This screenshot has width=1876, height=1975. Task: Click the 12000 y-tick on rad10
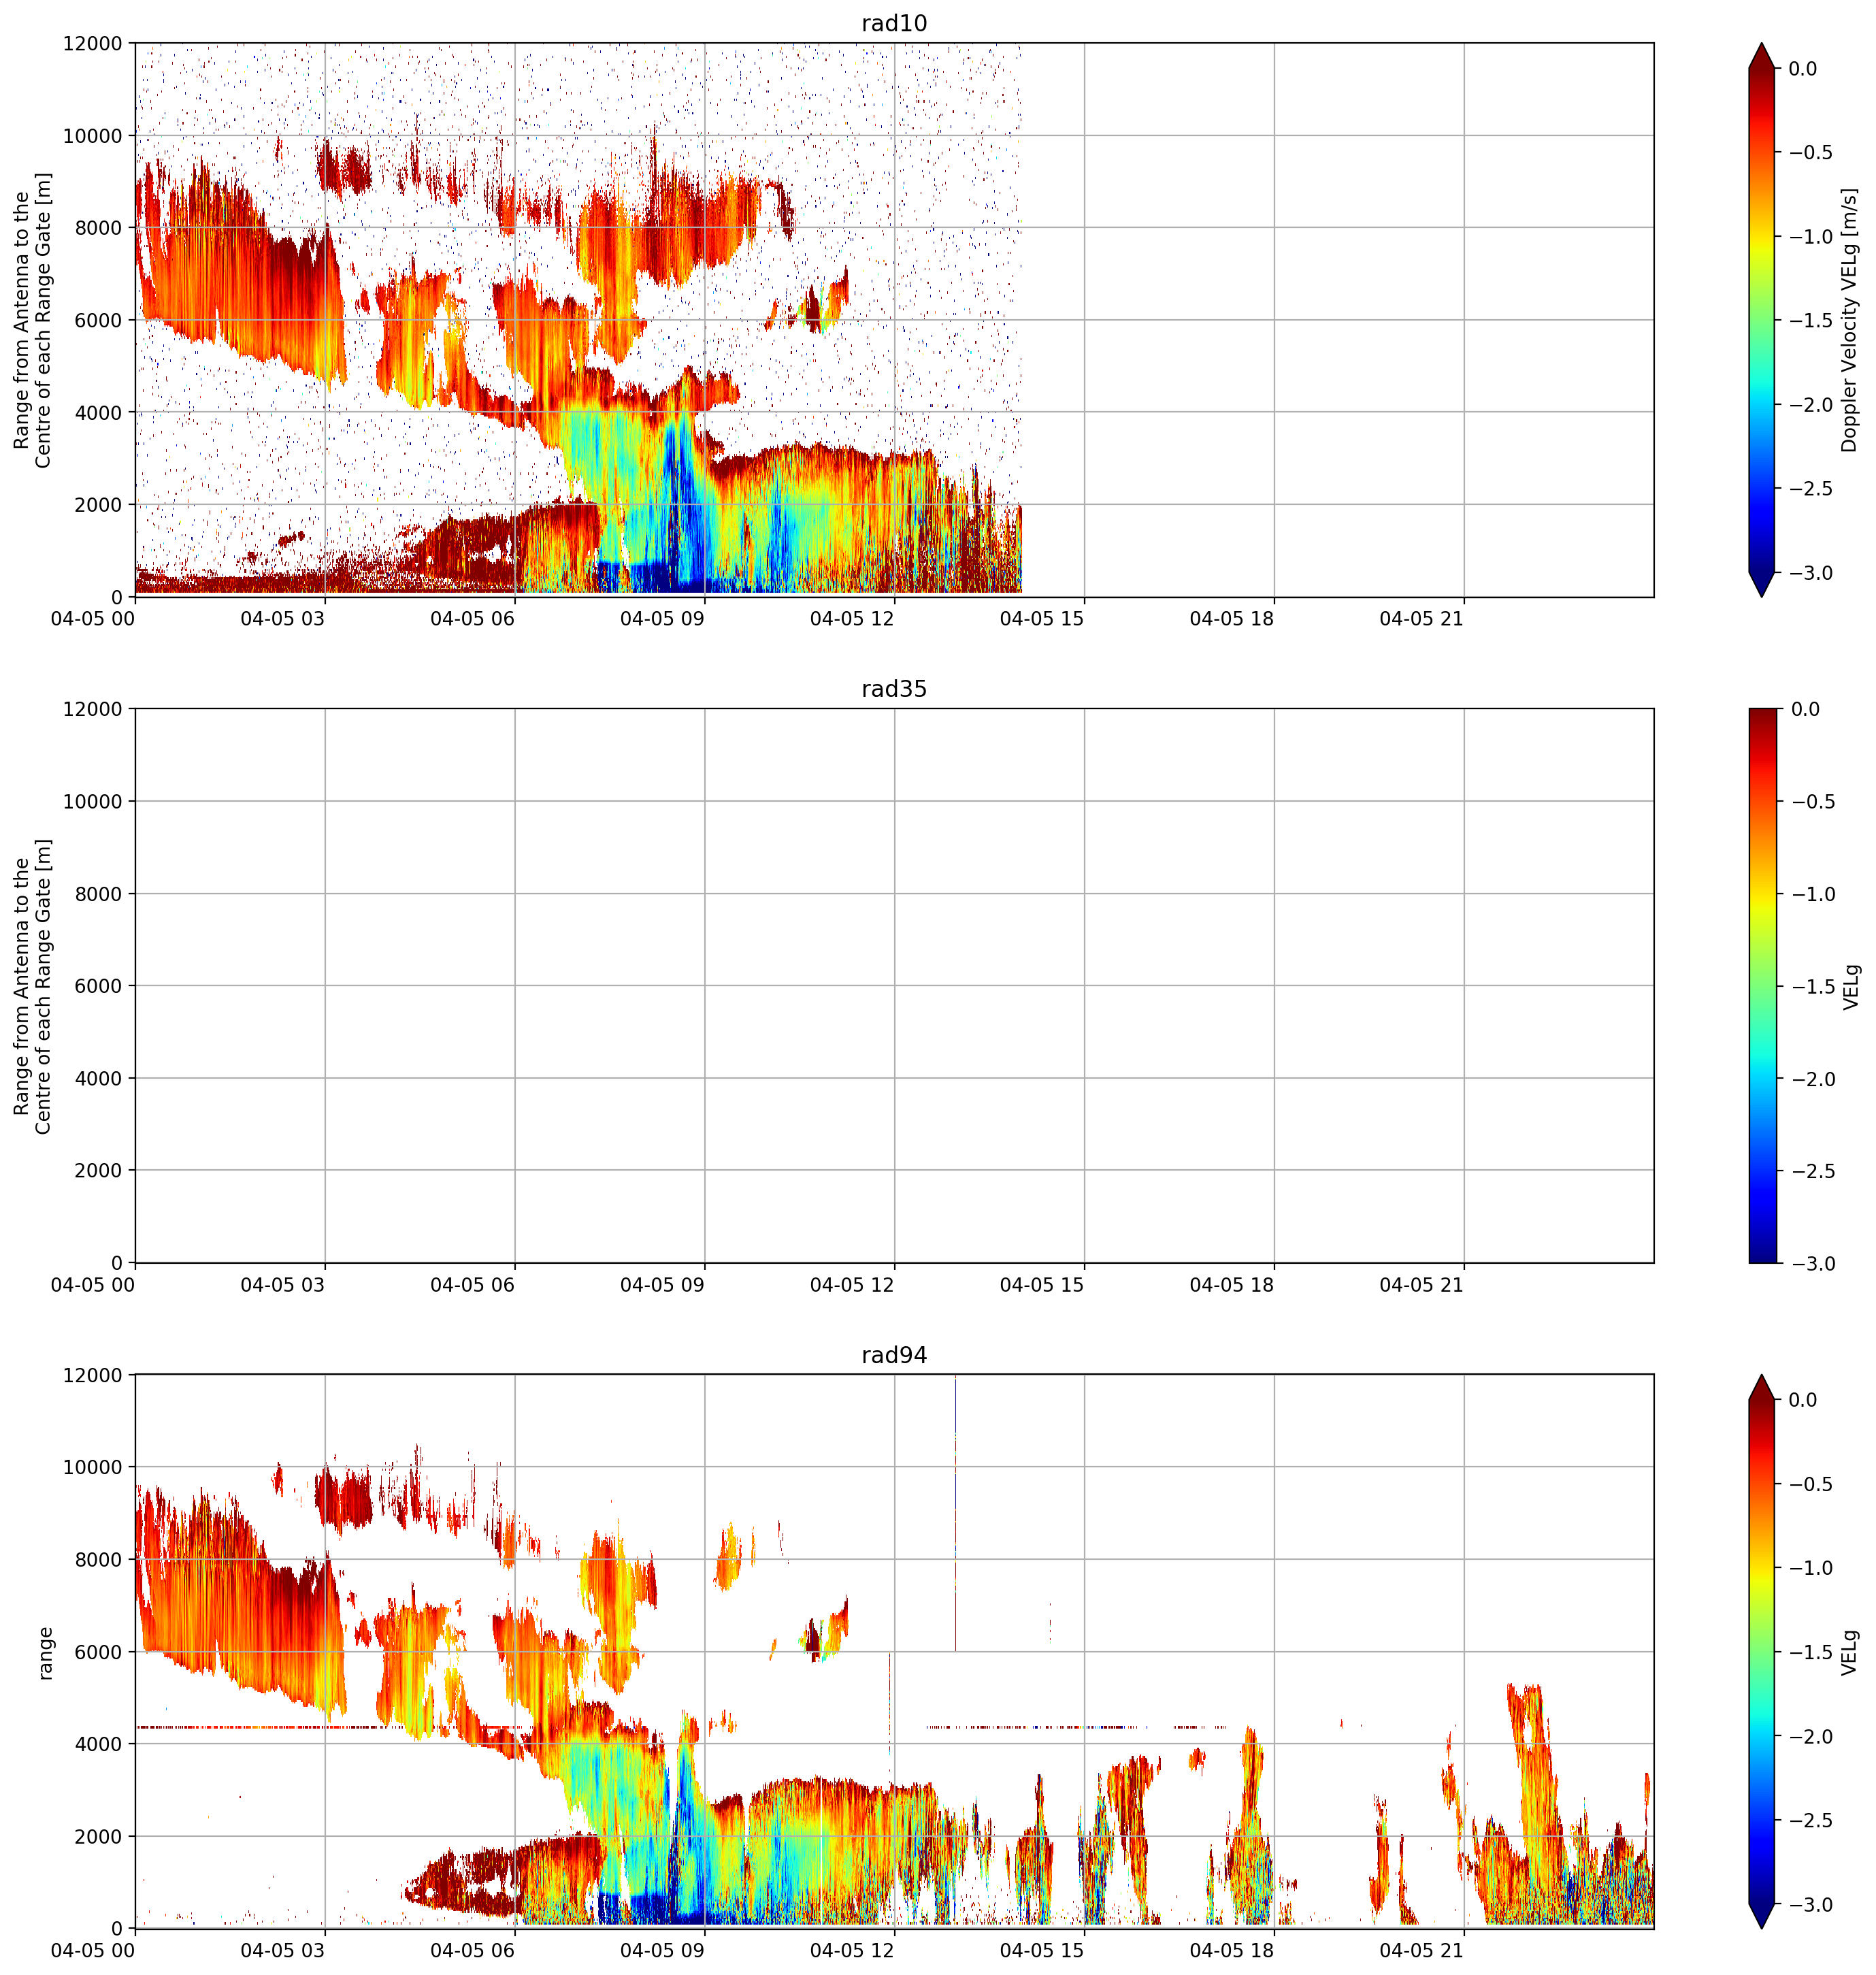click(x=92, y=43)
